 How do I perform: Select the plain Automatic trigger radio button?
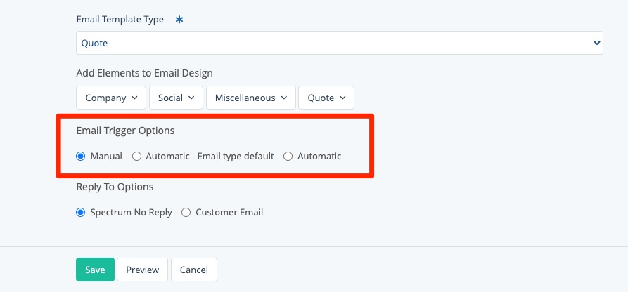tap(288, 156)
